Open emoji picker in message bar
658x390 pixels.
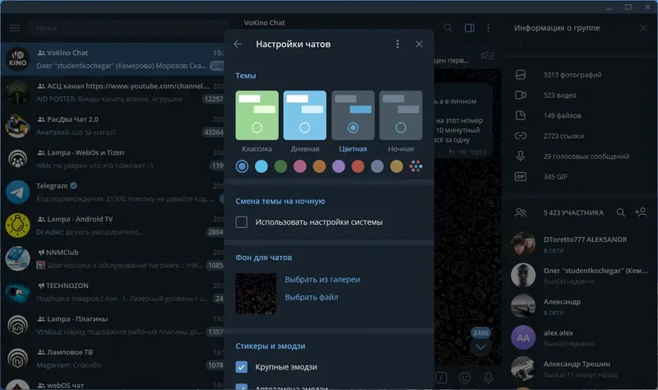pyautogui.click(x=465, y=378)
